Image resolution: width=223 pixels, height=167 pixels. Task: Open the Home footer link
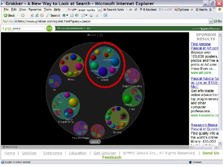(10, 153)
